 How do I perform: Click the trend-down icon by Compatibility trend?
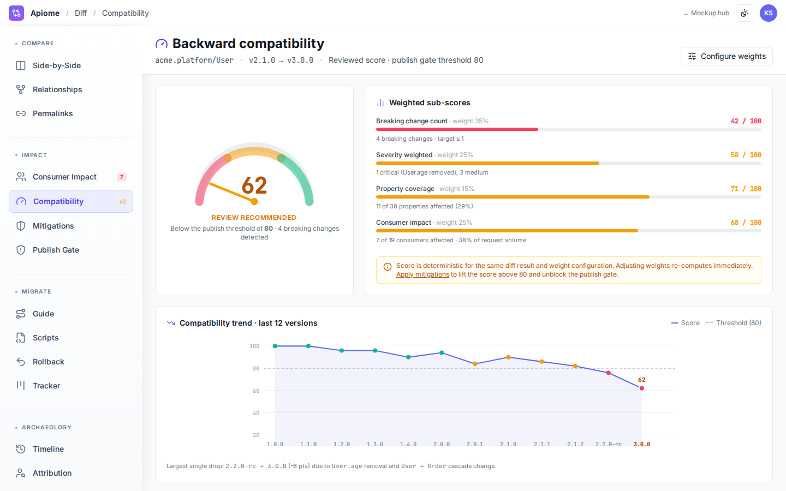pos(171,323)
